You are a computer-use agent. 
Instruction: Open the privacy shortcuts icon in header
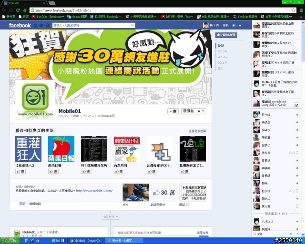coord(234,25)
